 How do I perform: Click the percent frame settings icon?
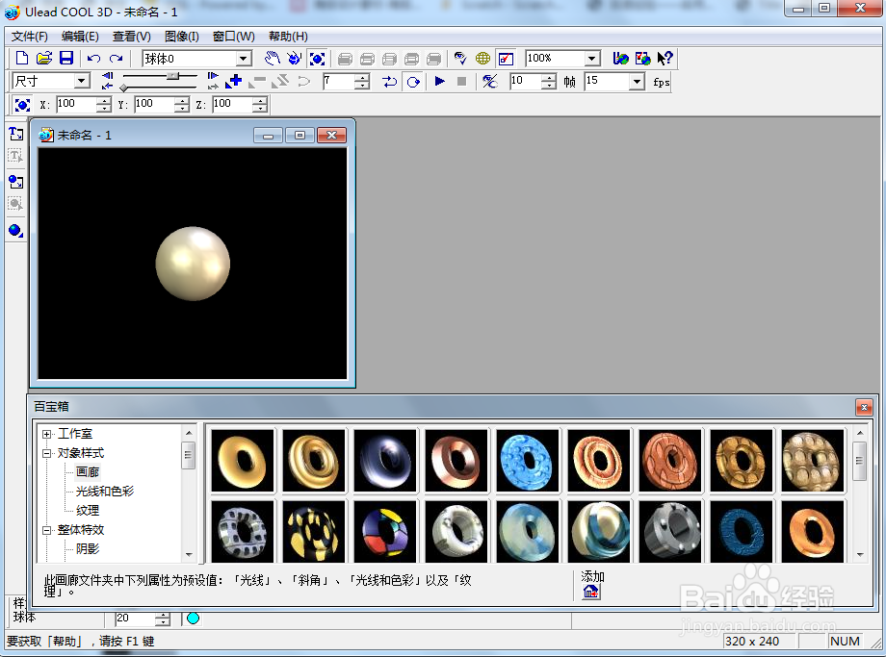490,81
